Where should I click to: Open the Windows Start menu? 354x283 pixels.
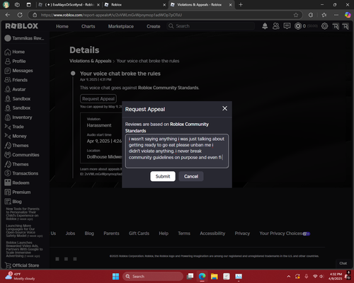[115, 277]
